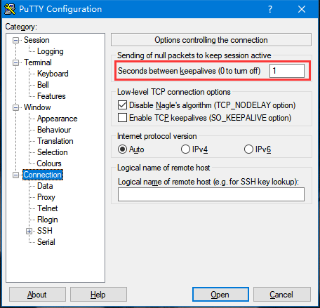
Task: Click the logical name of remote host field
Action: 211,194
